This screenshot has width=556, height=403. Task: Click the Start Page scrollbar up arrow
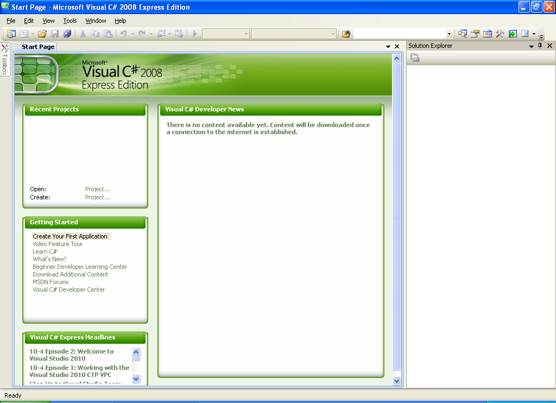click(x=397, y=58)
